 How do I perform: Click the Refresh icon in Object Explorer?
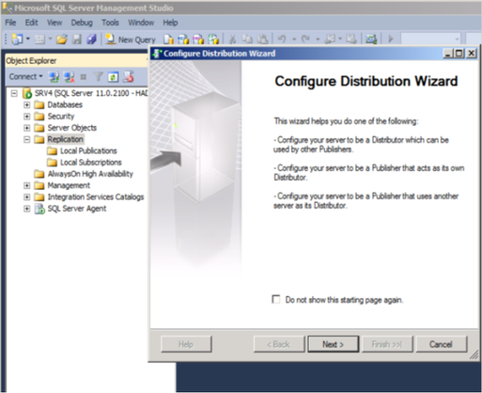(113, 77)
